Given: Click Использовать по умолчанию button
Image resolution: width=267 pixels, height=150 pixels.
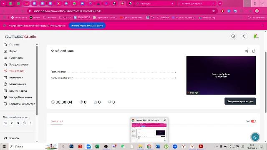Looking at the screenshot, I should [87, 26].
